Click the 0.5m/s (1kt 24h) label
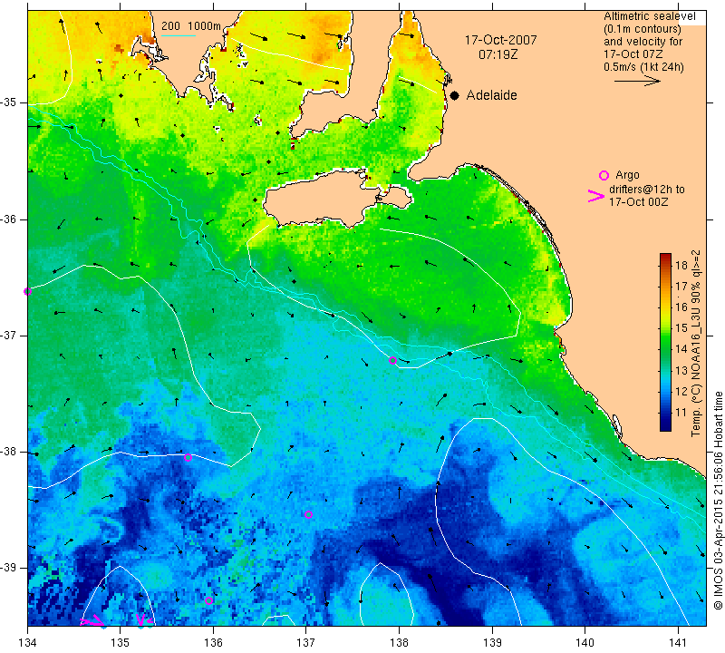The height and width of the screenshot is (653, 725). (x=643, y=67)
